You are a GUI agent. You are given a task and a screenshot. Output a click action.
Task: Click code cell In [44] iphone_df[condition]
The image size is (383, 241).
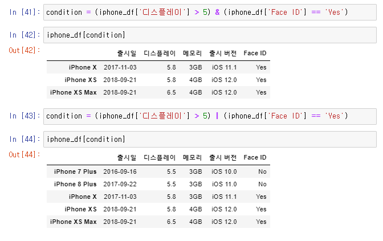(x=210, y=140)
